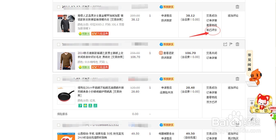Click 查看退款 on the sweater order
The width and height of the screenshot is (276, 140).
[x=168, y=53]
